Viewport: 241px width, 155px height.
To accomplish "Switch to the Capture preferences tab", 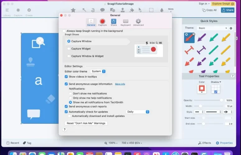I will [102, 22].
